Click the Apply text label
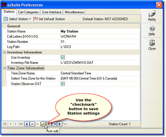 152,19
